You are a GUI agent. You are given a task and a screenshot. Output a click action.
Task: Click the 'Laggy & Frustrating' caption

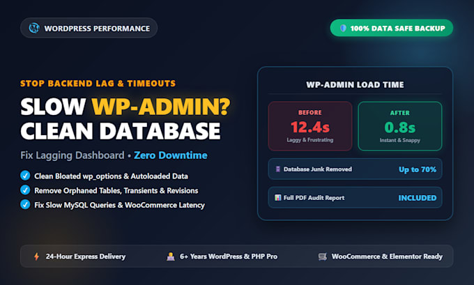(x=310, y=140)
